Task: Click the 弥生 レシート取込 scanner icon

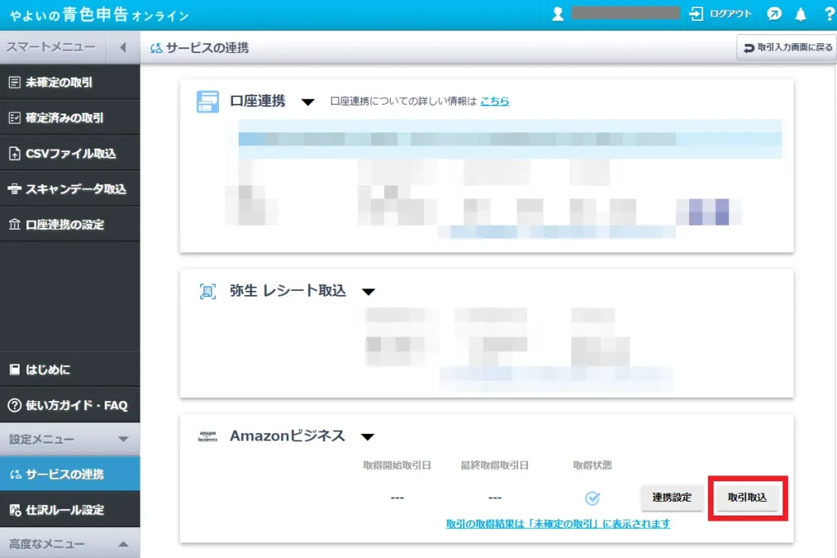Action: (x=208, y=292)
